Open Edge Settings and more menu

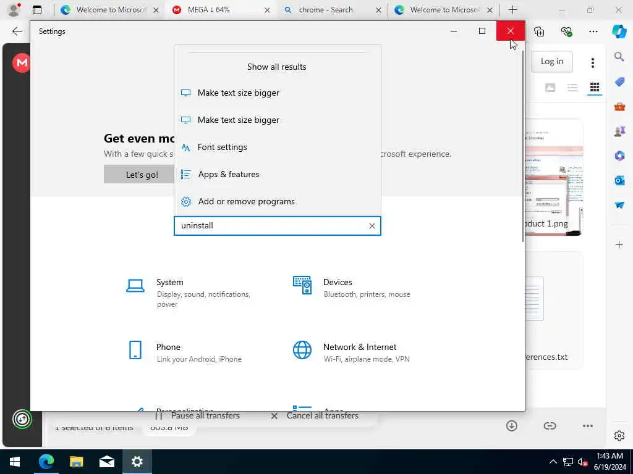pyautogui.click(x=593, y=31)
